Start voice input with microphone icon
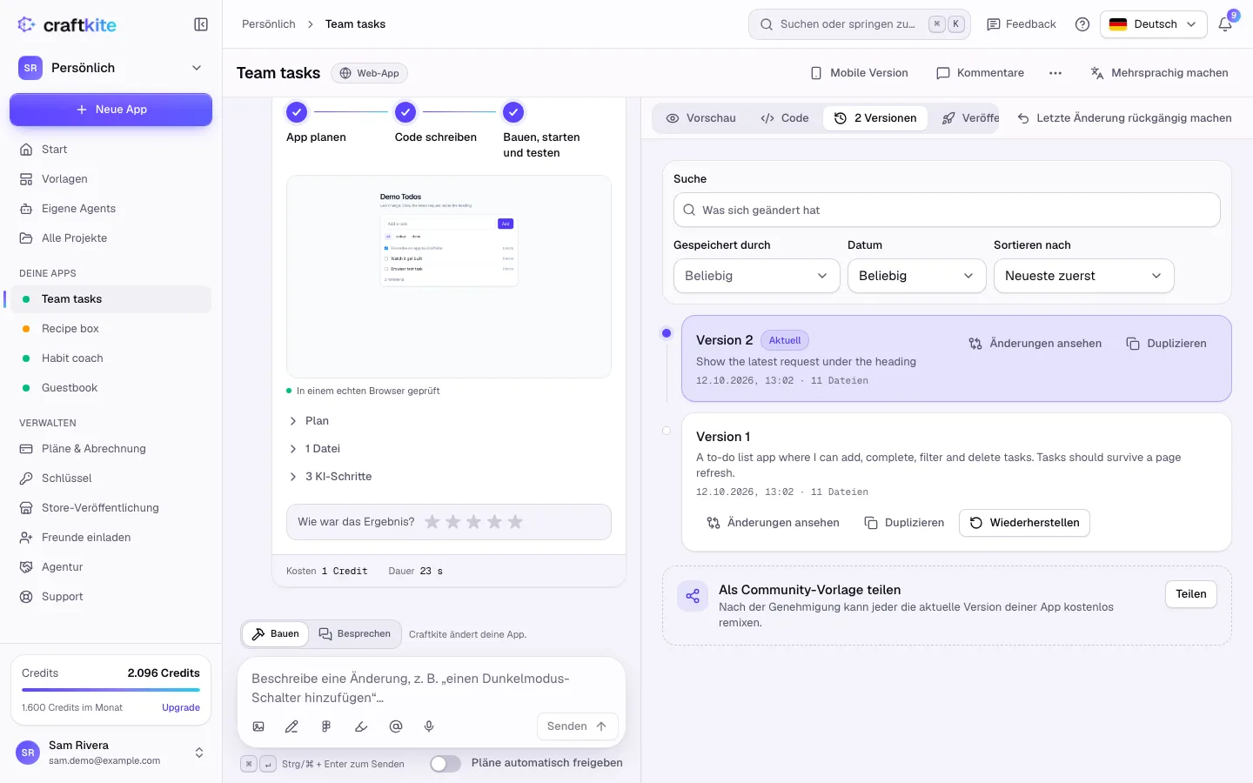The width and height of the screenshot is (1253, 783). click(429, 726)
